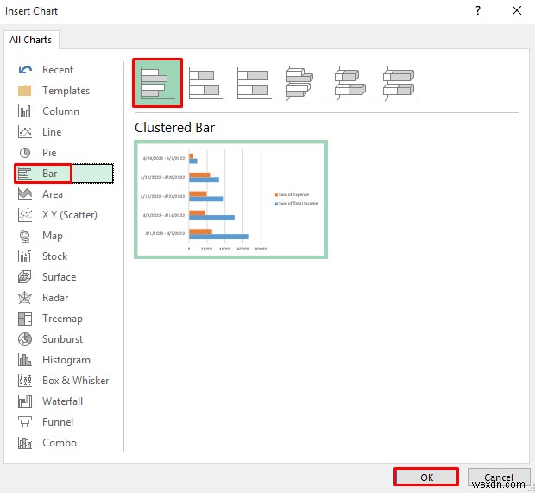Pick the Map category label
535x493 pixels.
(53, 236)
